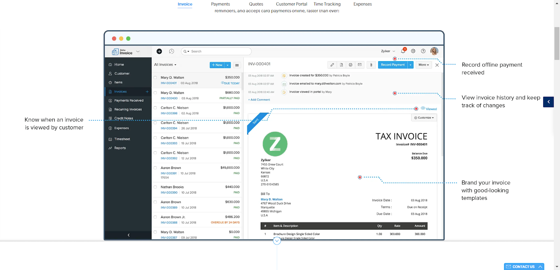
Task: Select the checkbox for INV-000389
Action: pos(155,202)
